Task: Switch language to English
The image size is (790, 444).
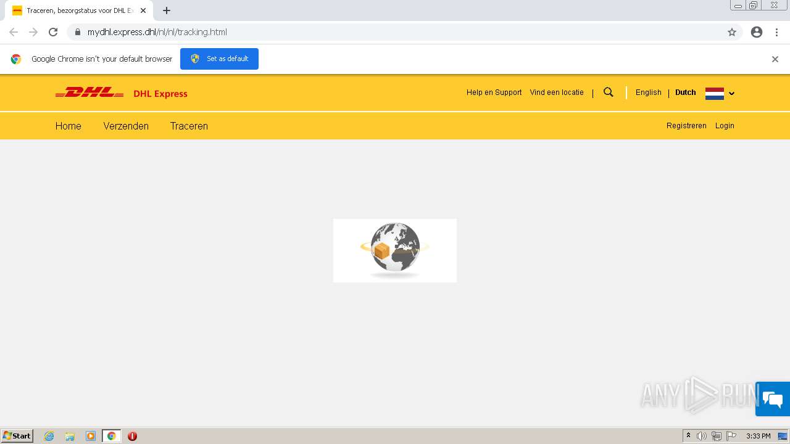Action: 649,92
